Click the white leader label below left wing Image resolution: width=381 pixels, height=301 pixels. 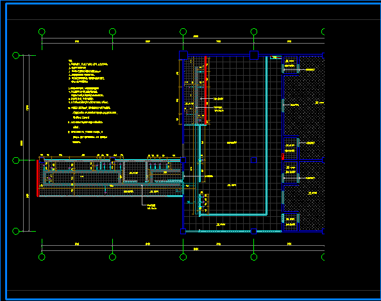(x=151, y=207)
